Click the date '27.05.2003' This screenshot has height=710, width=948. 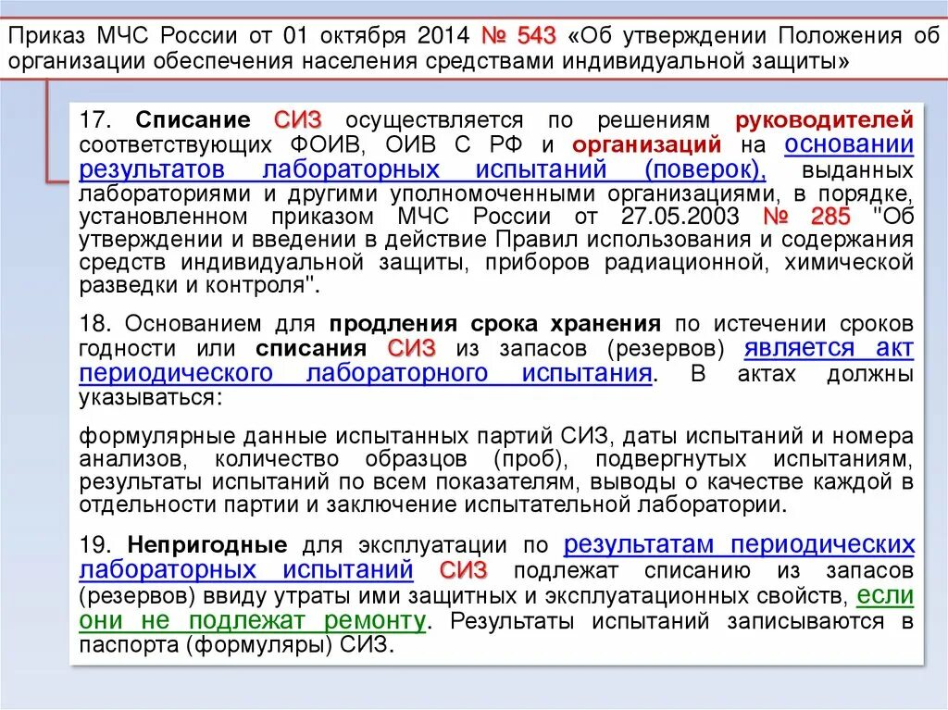coord(680,216)
